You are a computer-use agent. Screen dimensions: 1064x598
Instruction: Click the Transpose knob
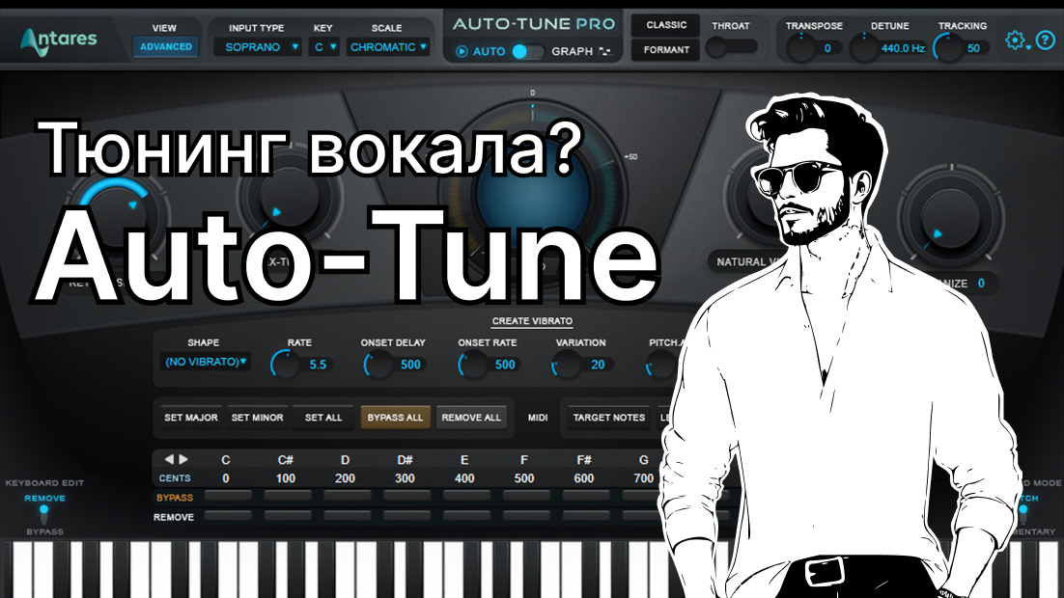(800, 48)
